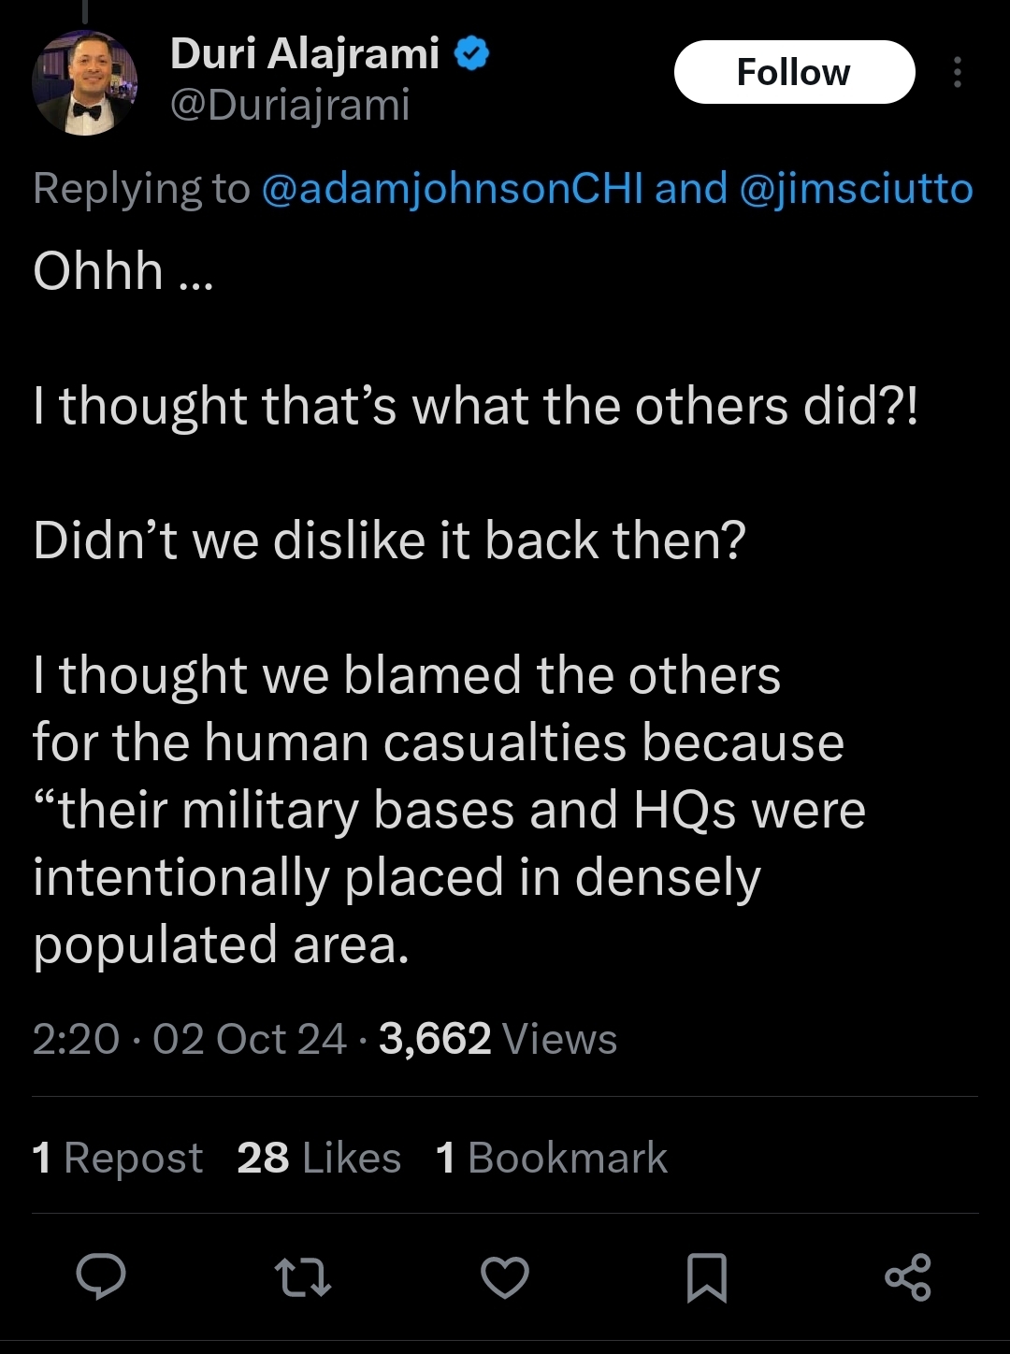Open the 2:20 02 Oct 24 timestamp
This screenshot has width=1010, height=1354.
(189, 1039)
